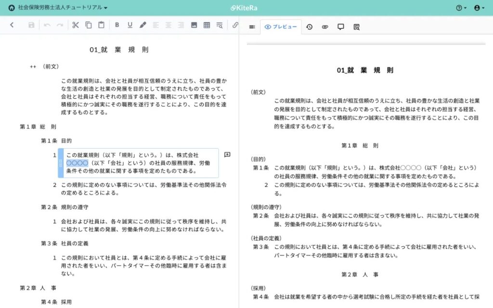Open the search in document icon
This screenshot has height=308, width=493.
pos(220,25)
